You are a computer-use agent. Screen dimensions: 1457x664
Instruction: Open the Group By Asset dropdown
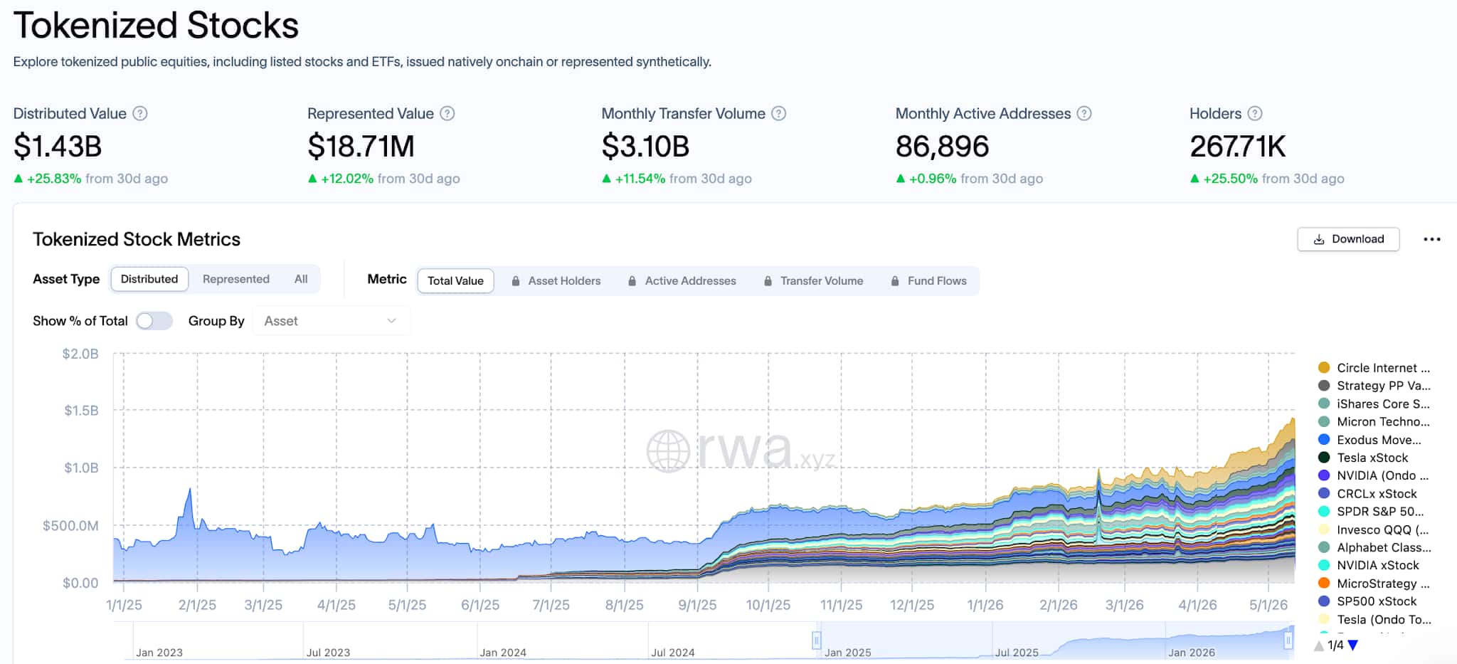click(331, 321)
